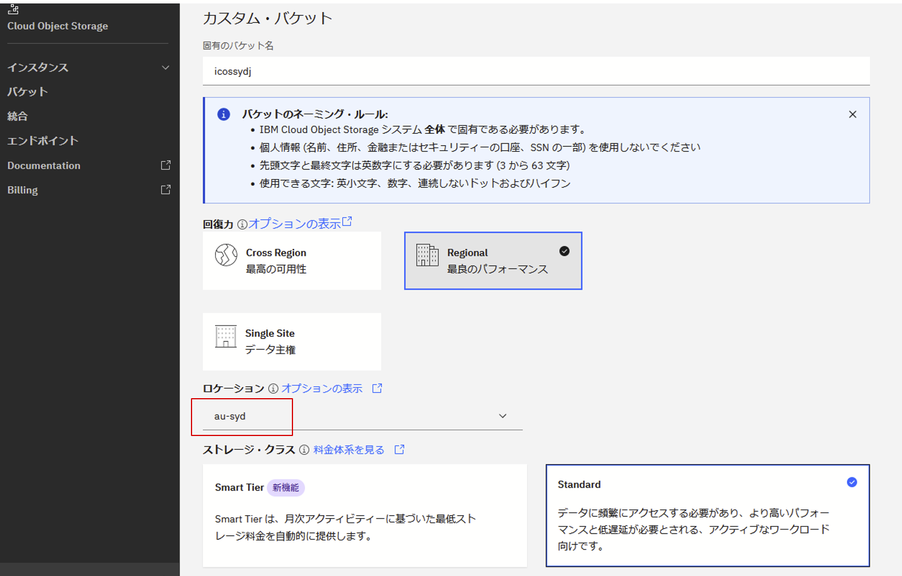
Task: Expand the インスタンス sidebar chevron
Action: click(x=166, y=68)
